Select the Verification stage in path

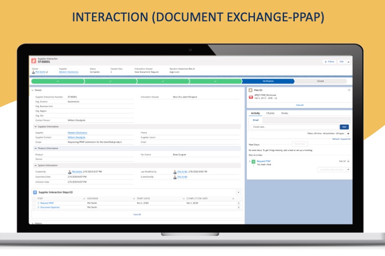268,81
